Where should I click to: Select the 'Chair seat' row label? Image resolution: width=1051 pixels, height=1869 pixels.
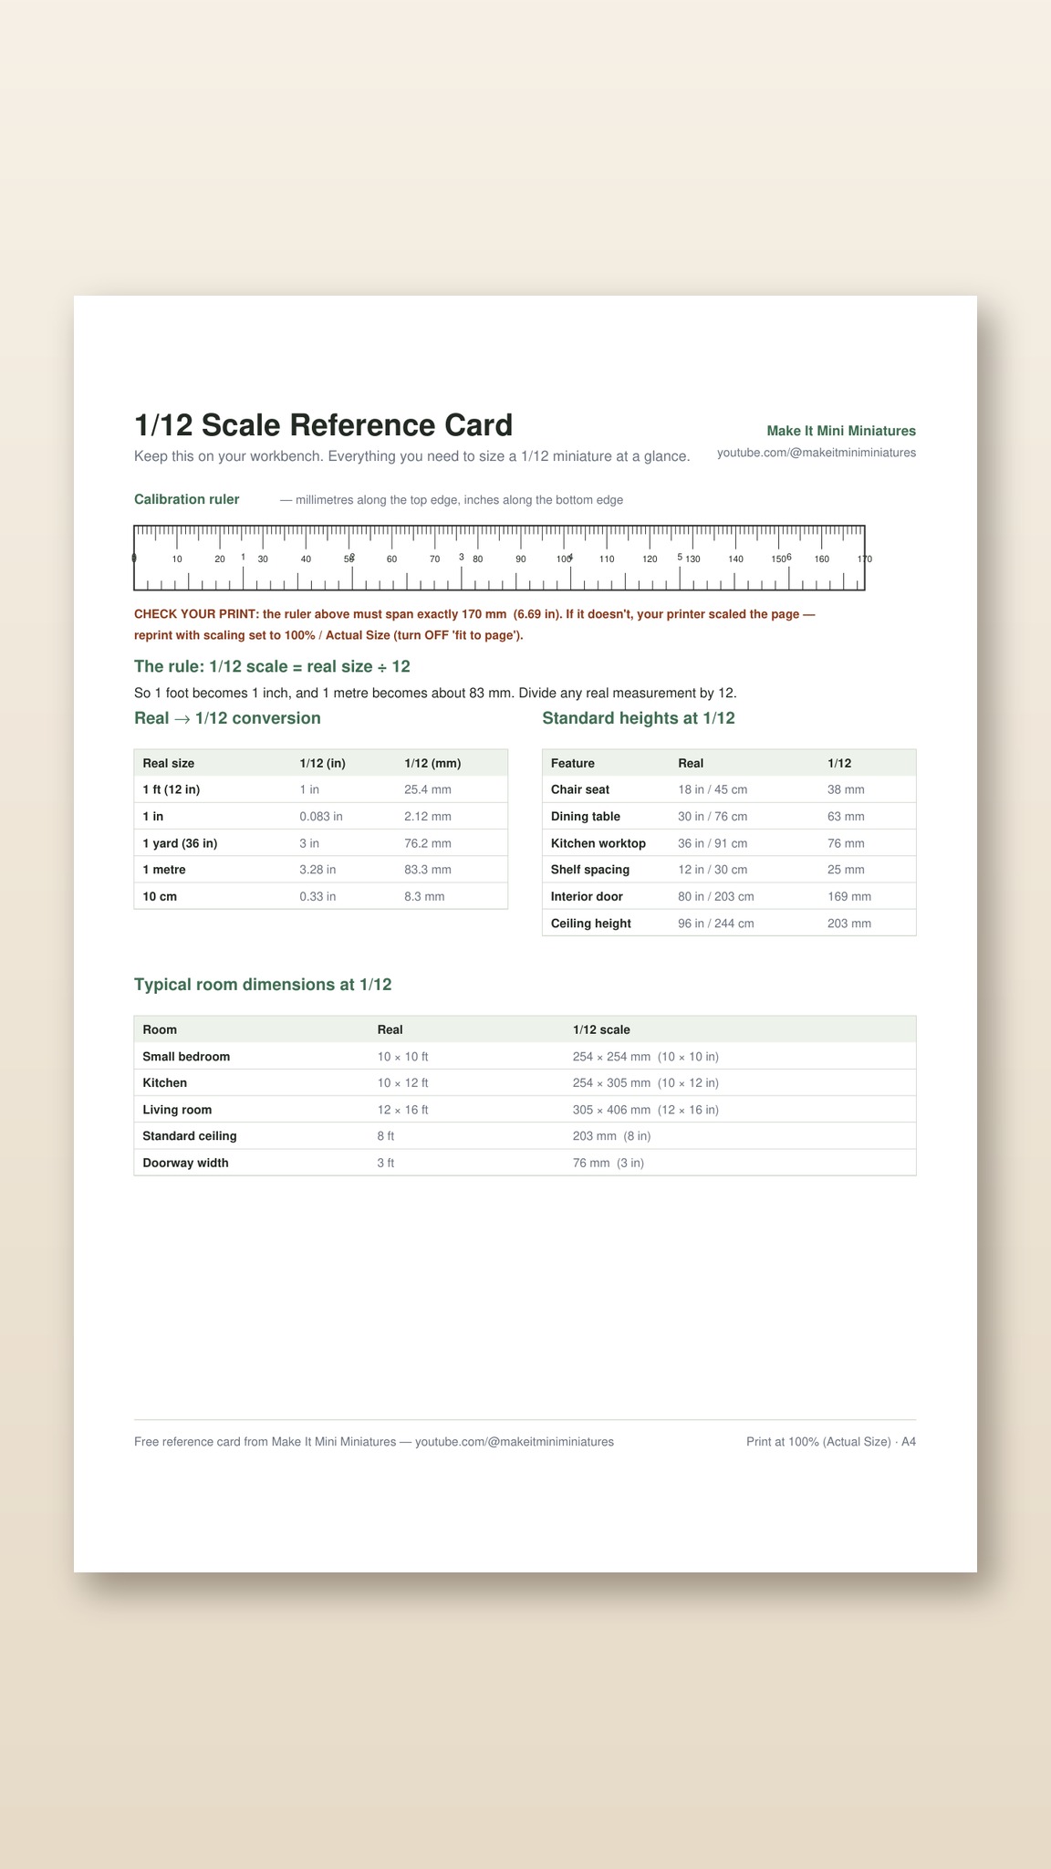[x=580, y=789]
